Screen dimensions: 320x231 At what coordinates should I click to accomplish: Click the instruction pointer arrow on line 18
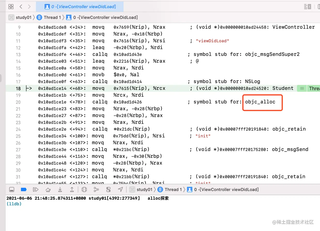point(29,88)
